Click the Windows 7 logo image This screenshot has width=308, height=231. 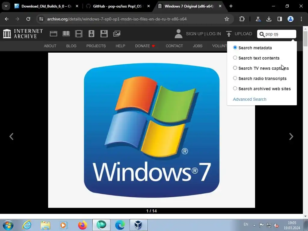pyautogui.click(x=152, y=130)
